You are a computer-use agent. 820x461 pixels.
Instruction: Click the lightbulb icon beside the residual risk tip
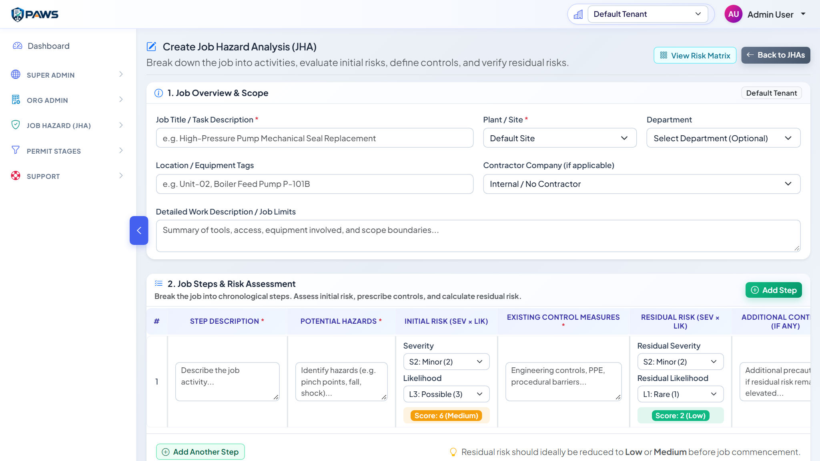click(x=453, y=452)
